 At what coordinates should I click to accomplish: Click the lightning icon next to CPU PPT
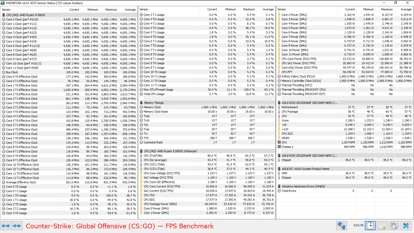[279, 72]
